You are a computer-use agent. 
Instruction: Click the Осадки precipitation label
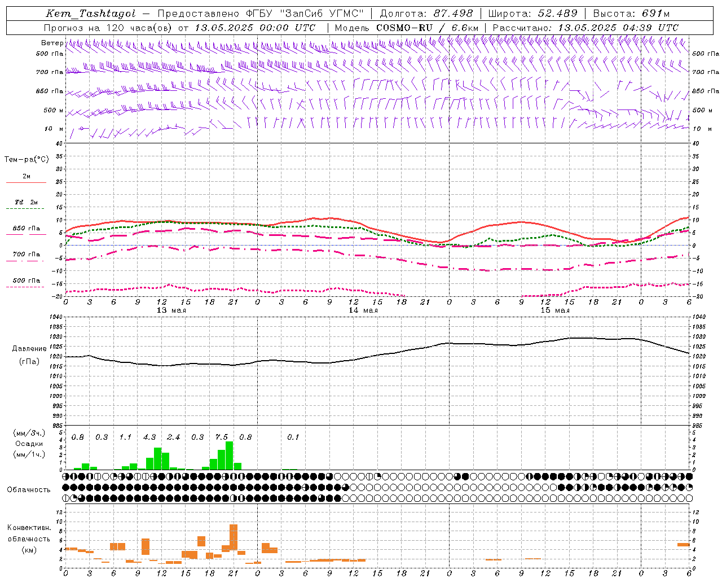point(29,444)
